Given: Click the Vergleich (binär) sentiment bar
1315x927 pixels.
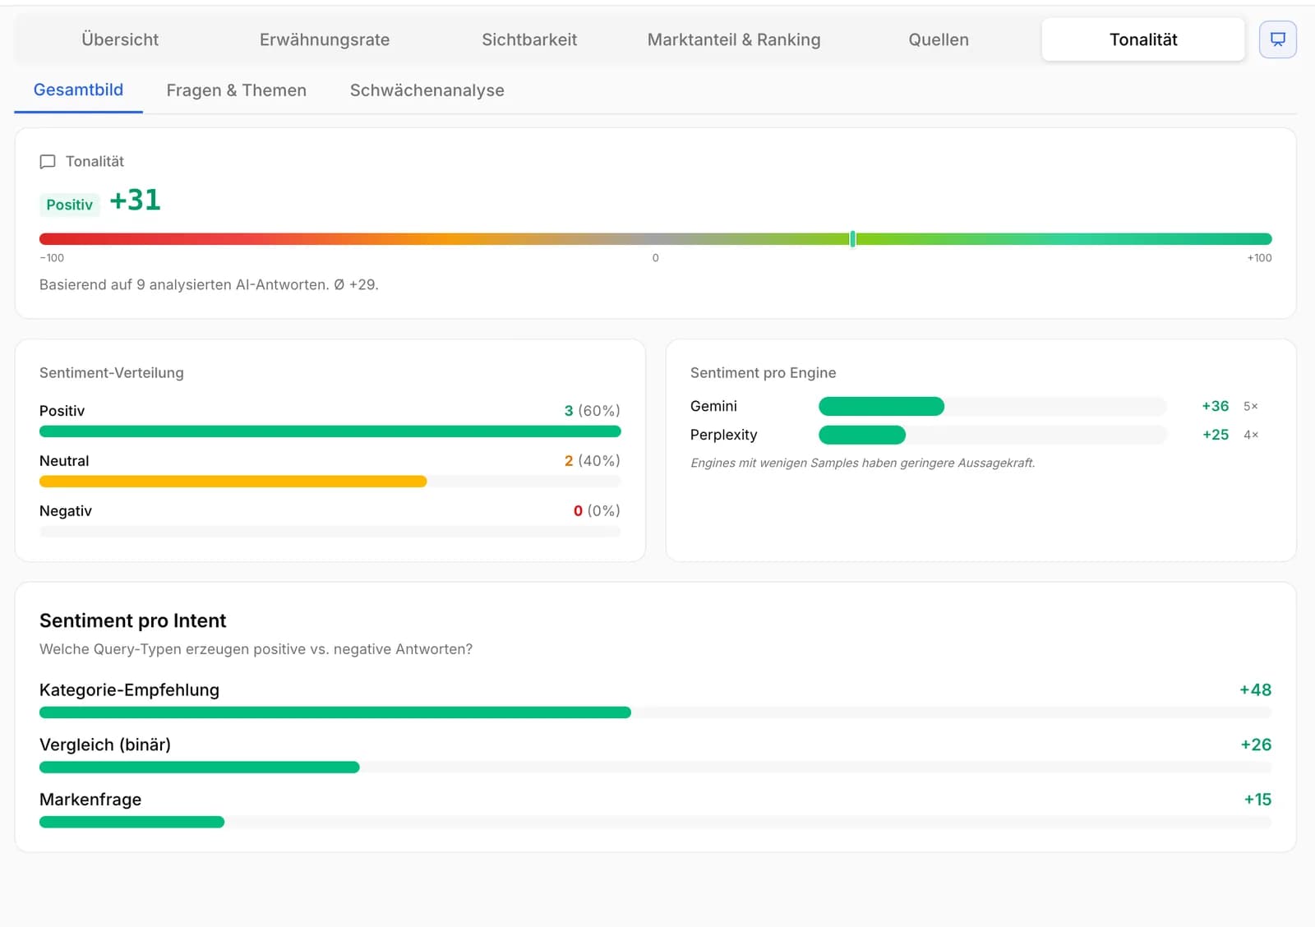Looking at the screenshot, I should 200,768.
